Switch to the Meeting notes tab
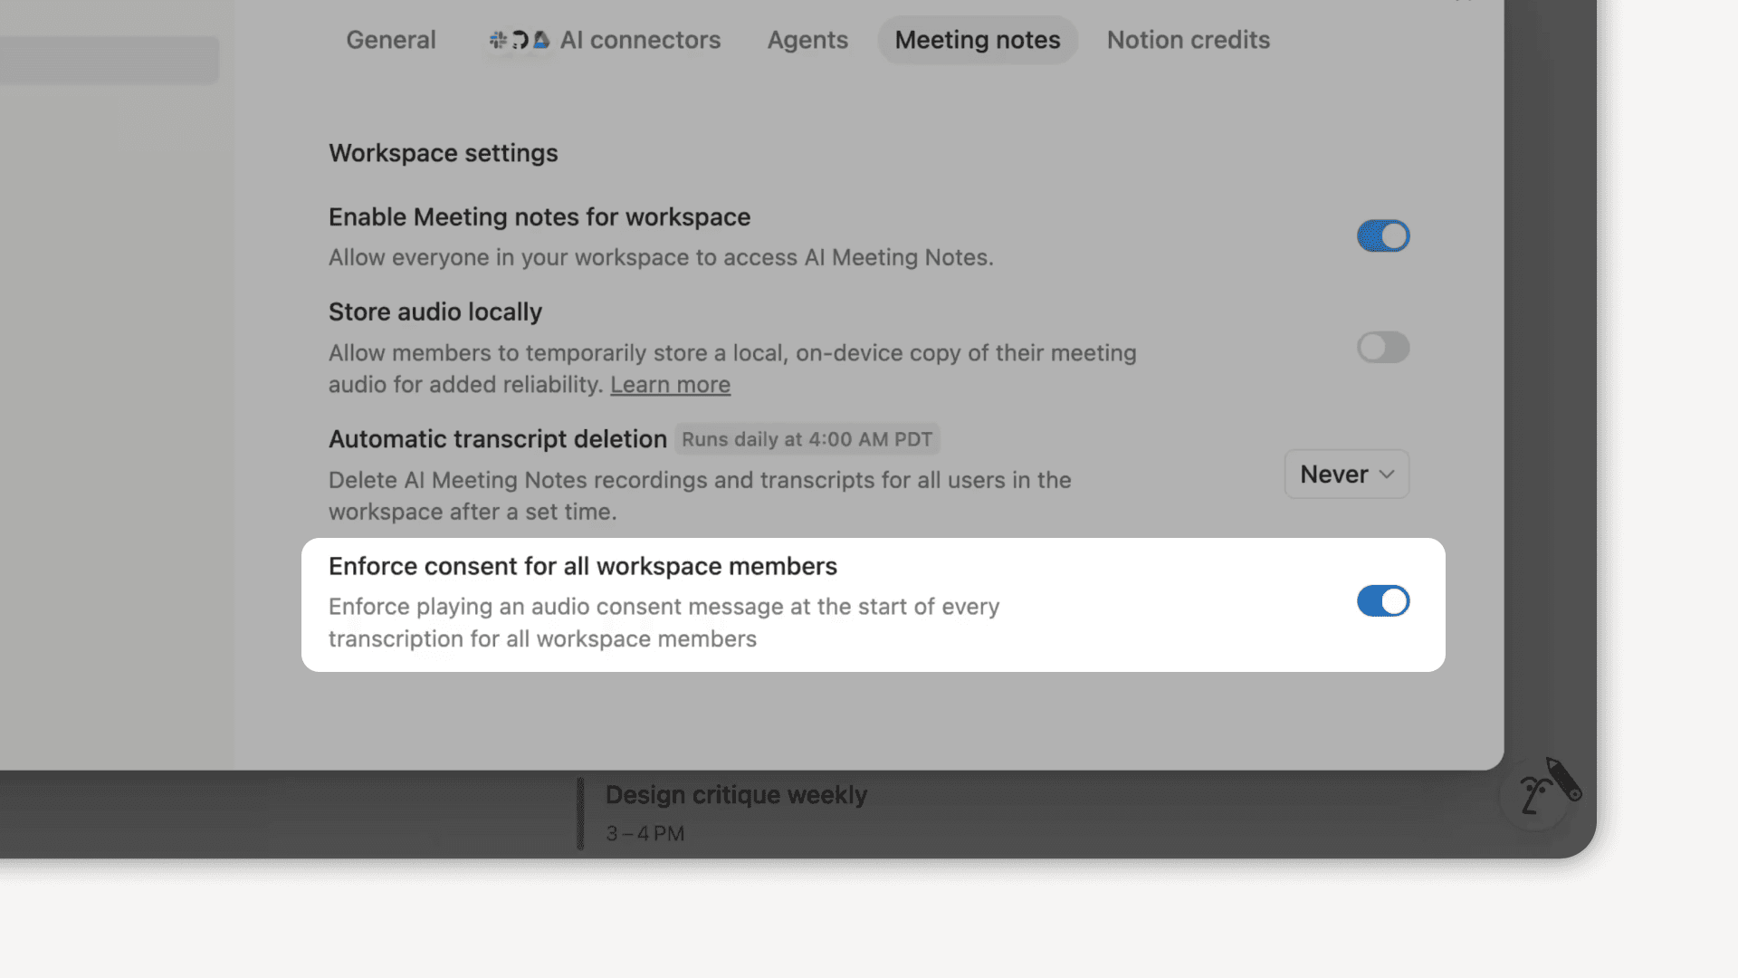Image resolution: width=1738 pixels, height=978 pixels. click(977, 40)
